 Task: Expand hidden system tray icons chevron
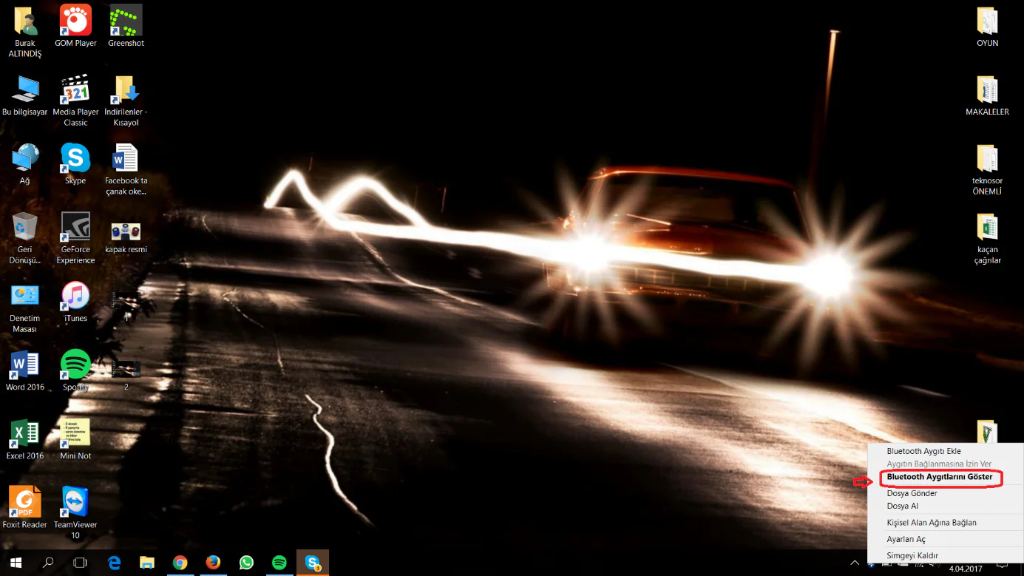855,563
